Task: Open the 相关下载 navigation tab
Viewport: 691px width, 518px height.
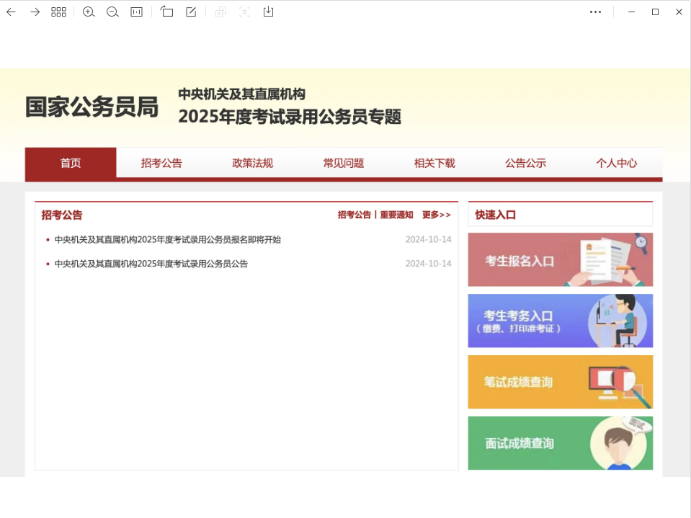Action: [434, 163]
